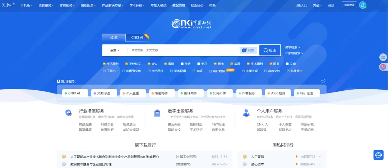This screenshot has width=388, height=168.
Task: Click the 机构登录 button
Action: click(350, 5)
